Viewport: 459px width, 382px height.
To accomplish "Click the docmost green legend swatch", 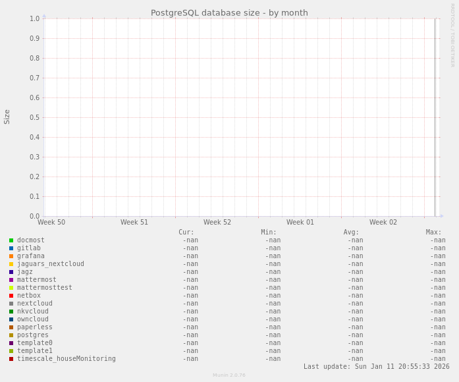I will tap(11, 240).
